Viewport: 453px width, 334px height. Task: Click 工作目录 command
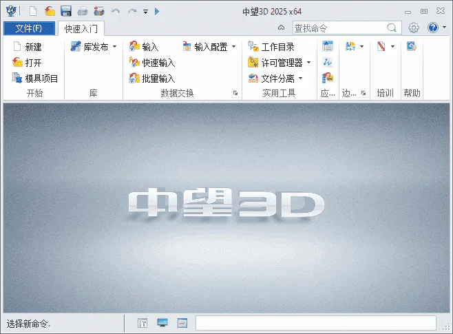[x=271, y=47]
